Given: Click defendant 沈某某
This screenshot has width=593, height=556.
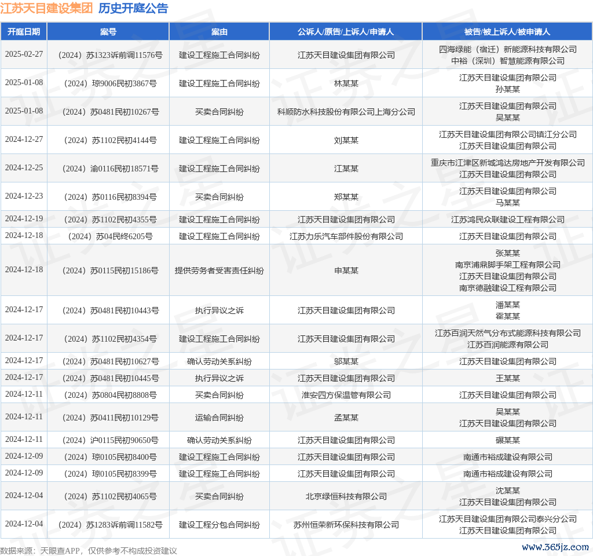Looking at the screenshot, I should [x=507, y=491].
